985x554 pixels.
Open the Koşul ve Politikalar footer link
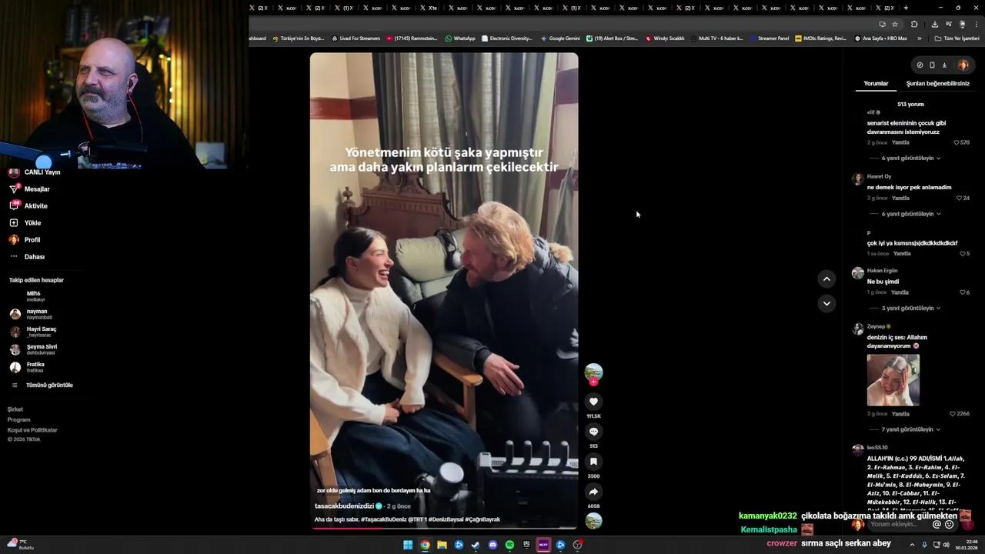click(x=32, y=430)
